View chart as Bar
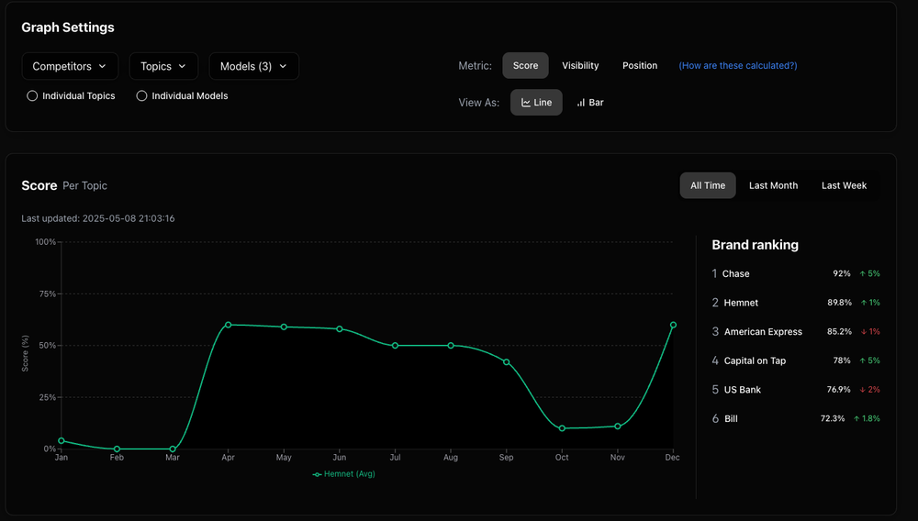Screen dimensions: 918x521 pyautogui.click(x=590, y=103)
